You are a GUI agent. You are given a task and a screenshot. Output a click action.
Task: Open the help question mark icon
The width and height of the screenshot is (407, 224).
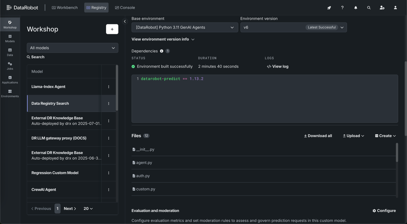point(342,8)
